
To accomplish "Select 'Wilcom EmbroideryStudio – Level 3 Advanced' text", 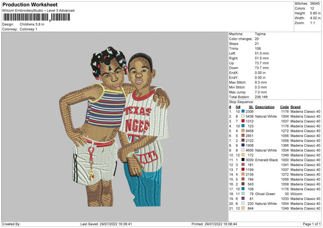I will pos(38,11).
